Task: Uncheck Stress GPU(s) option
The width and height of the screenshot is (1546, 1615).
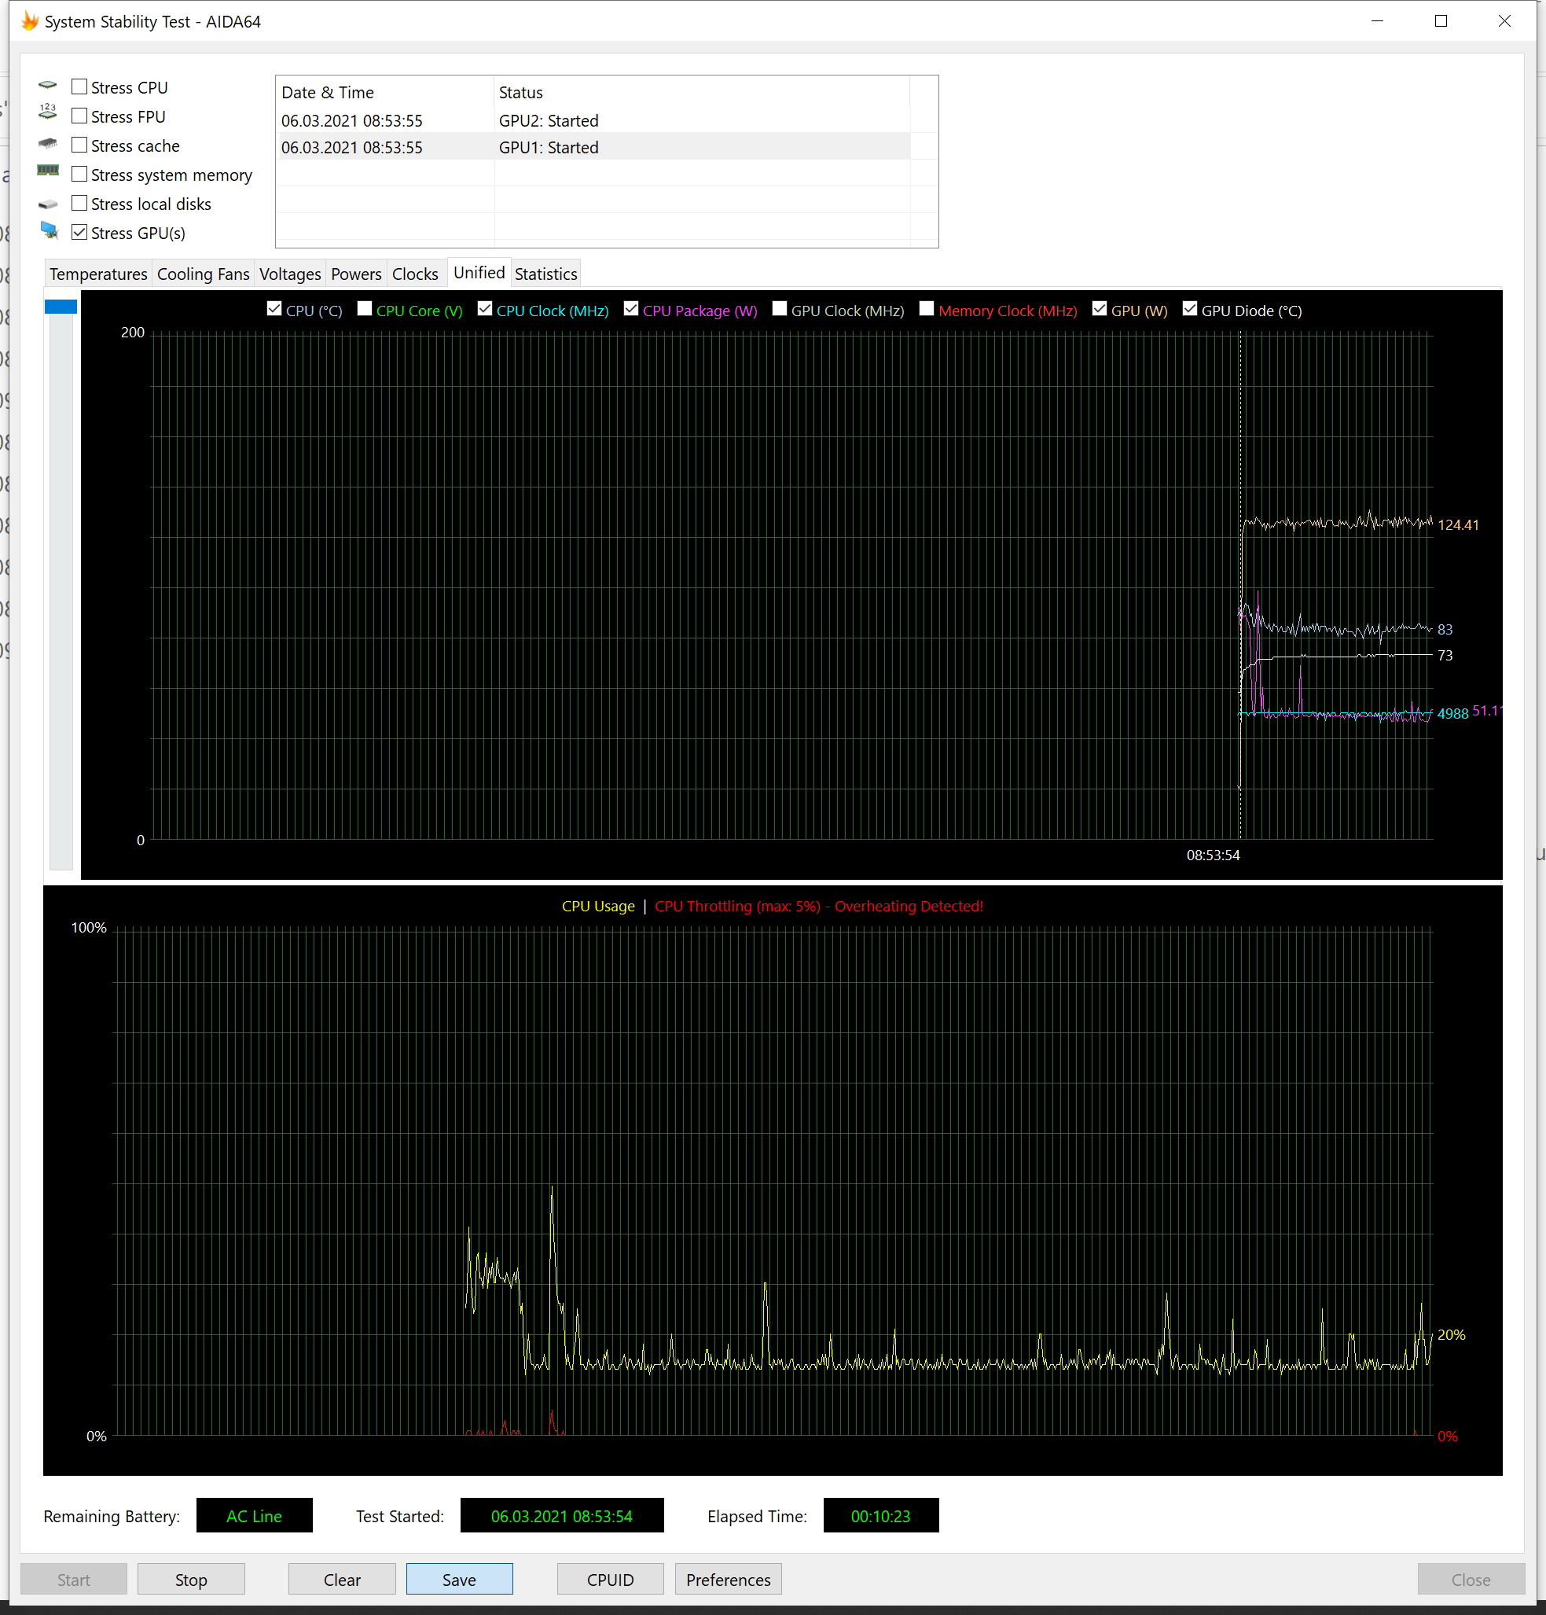Action: pyautogui.click(x=80, y=233)
